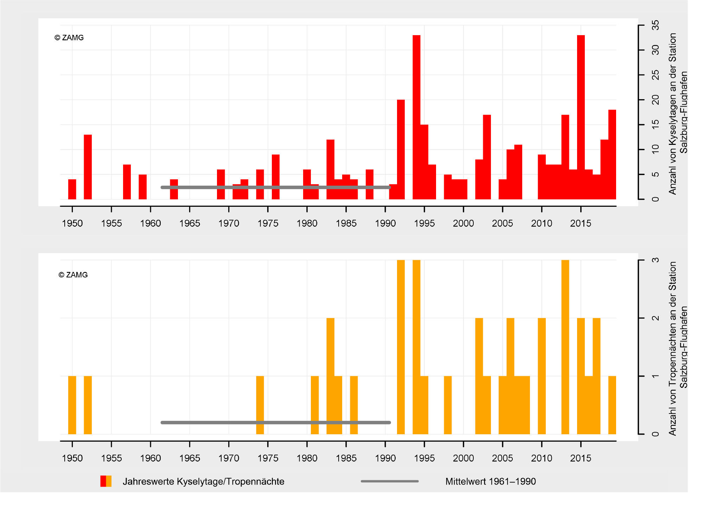Click the gray Mittelwert legend line
Screen dimensions: 710x513
(390, 481)
